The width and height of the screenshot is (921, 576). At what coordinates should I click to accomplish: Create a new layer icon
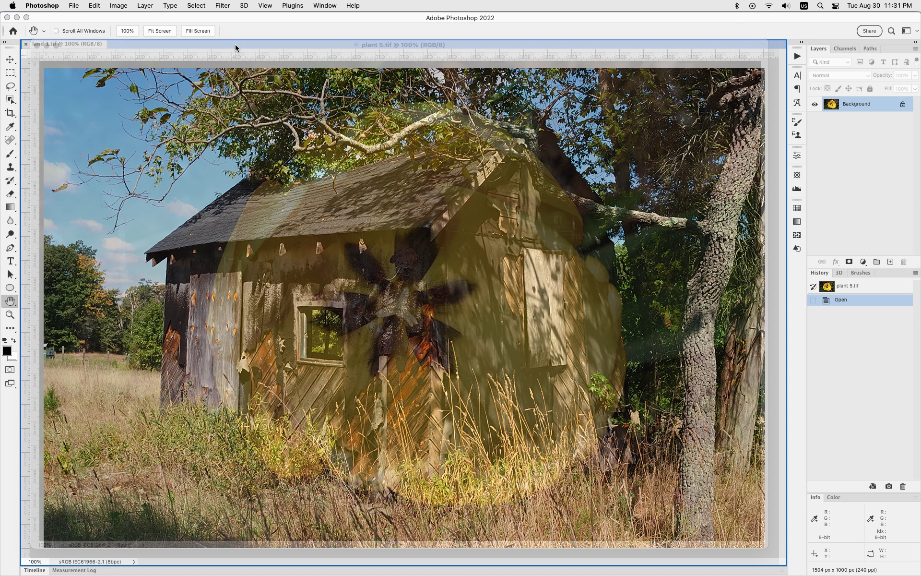tap(890, 262)
